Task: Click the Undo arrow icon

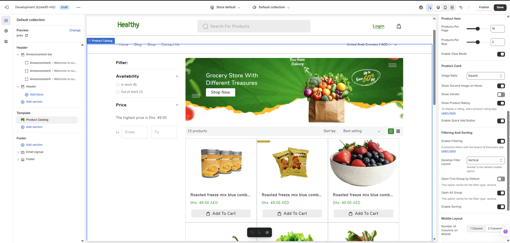Action: pos(461,7)
